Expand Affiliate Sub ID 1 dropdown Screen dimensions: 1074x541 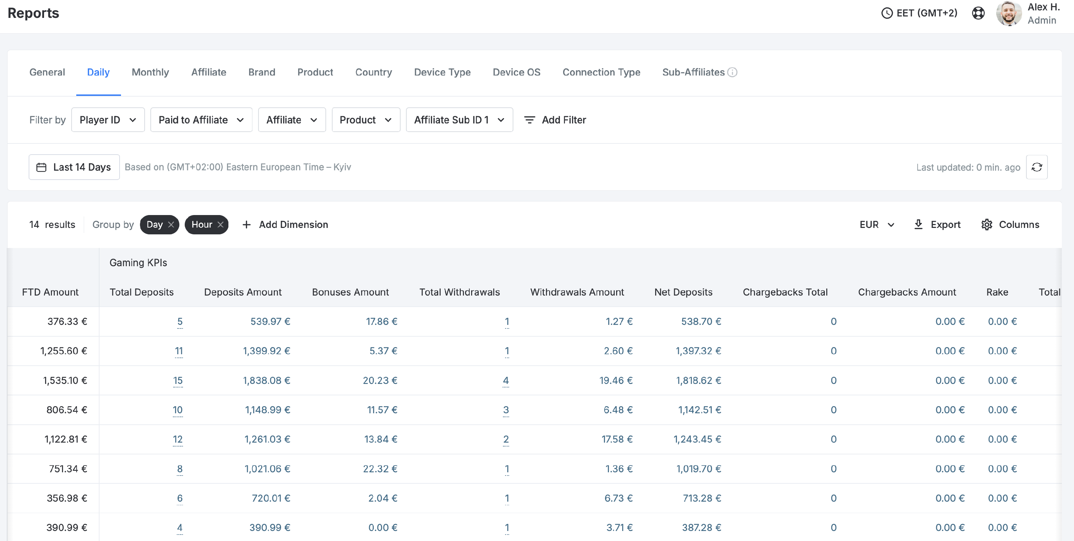459,120
